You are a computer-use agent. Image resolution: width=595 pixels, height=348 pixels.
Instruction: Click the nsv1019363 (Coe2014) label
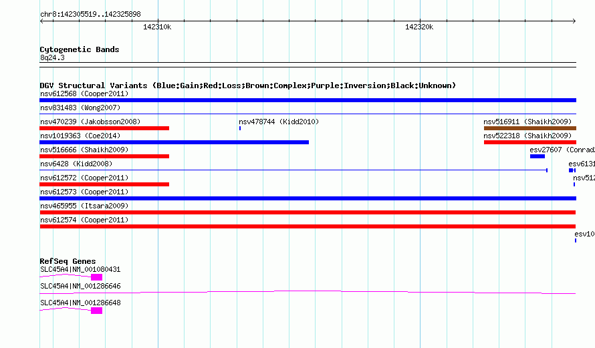(80, 136)
